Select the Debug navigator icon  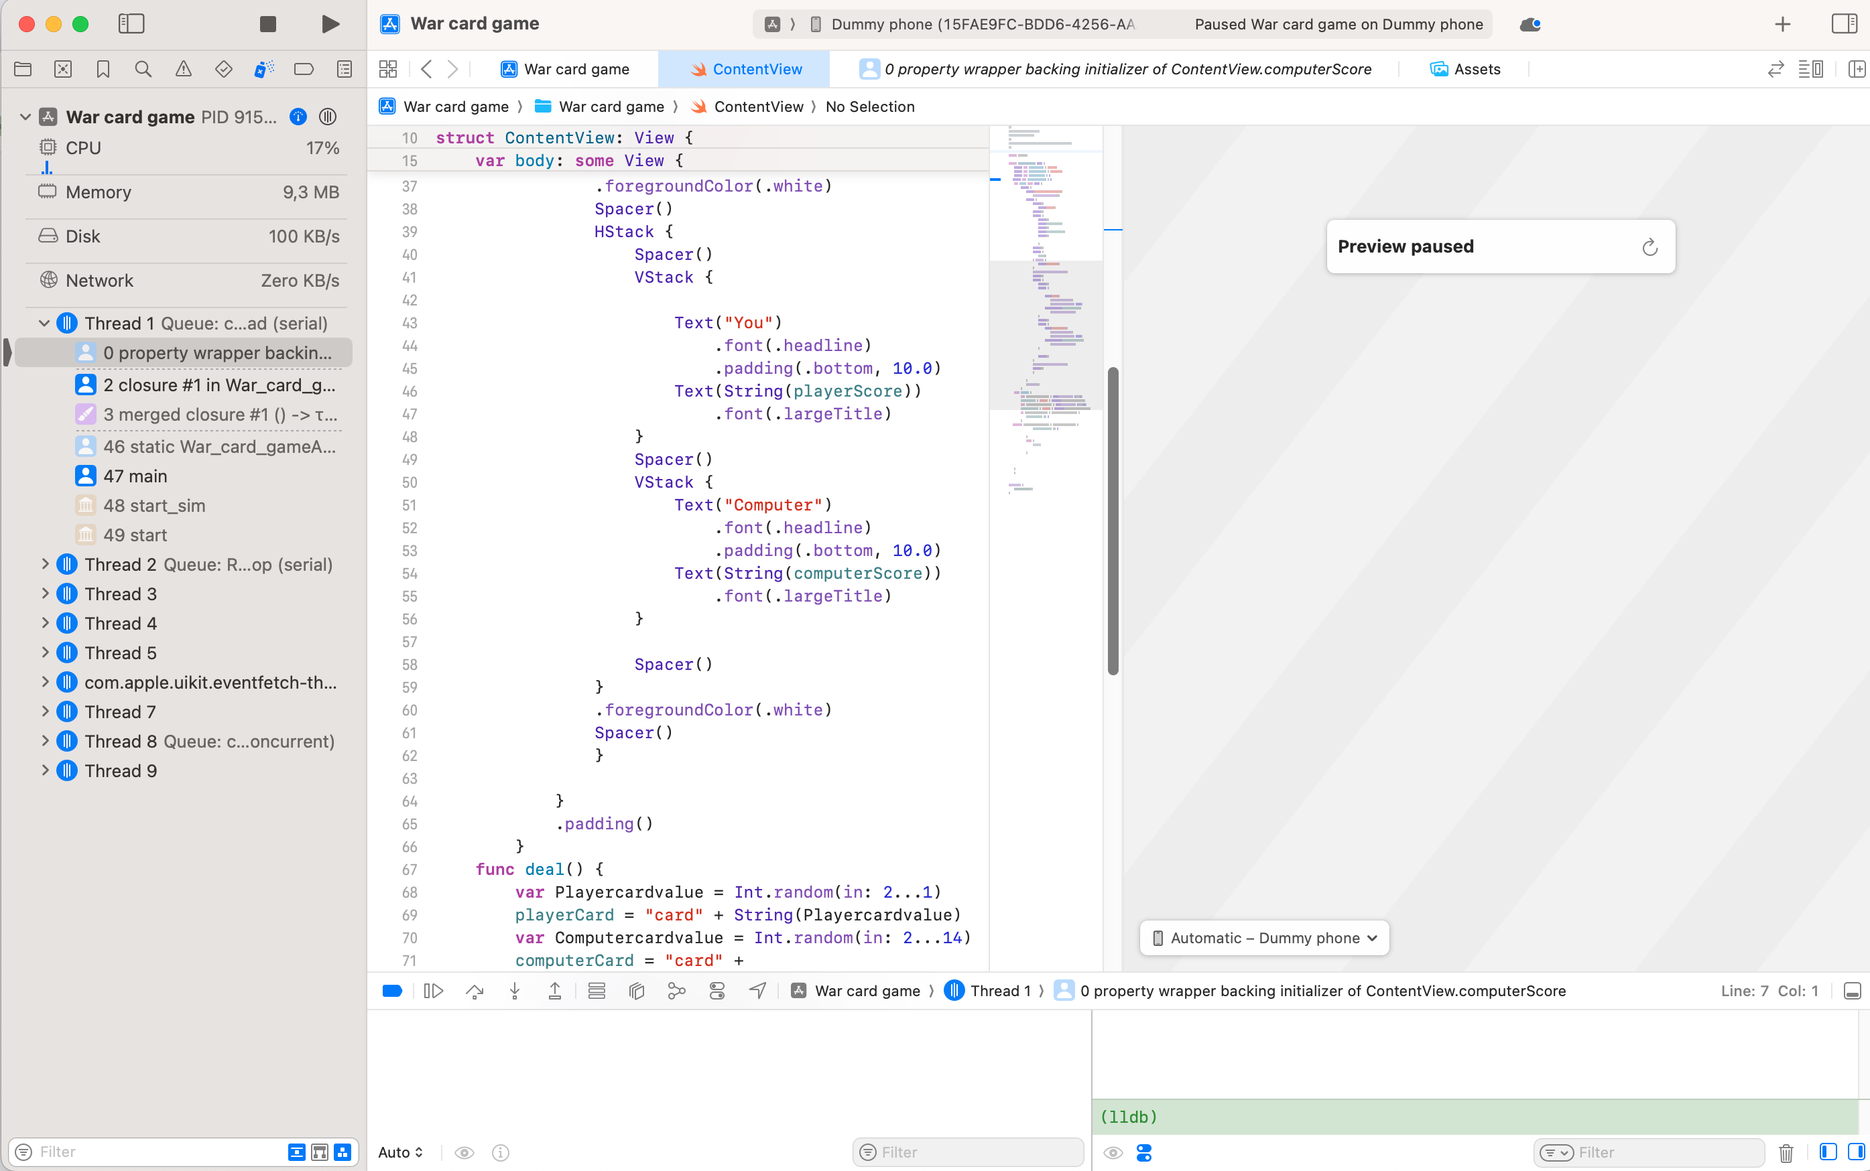pyautogui.click(x=264, y=70)
